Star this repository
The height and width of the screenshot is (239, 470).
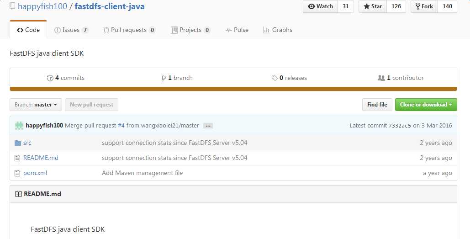click(373, 6)
